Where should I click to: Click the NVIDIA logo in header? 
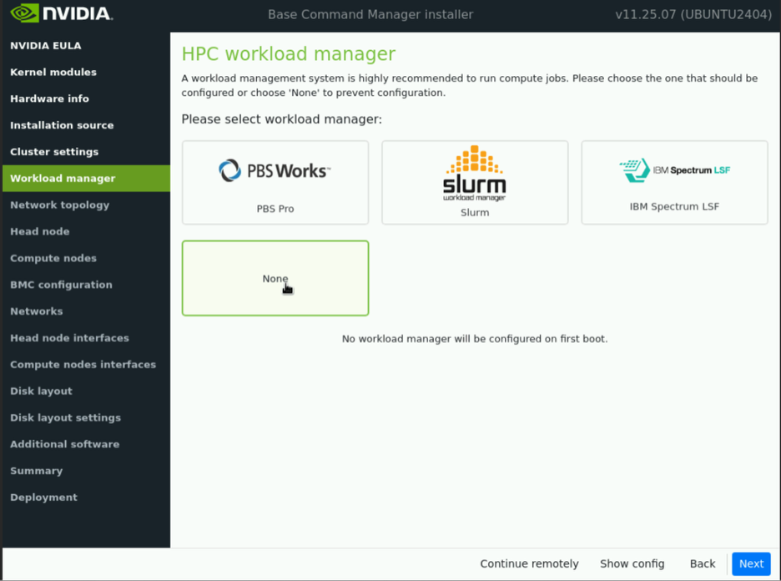(61, 14)
